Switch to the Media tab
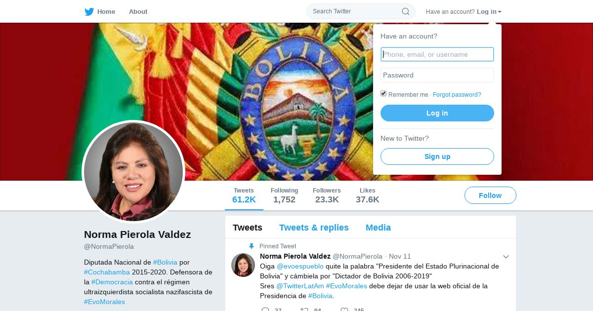The height and width of the screenshot is (311, 593). point(378,228)
